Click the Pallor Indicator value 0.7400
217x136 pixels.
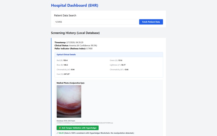coord(89,49)
